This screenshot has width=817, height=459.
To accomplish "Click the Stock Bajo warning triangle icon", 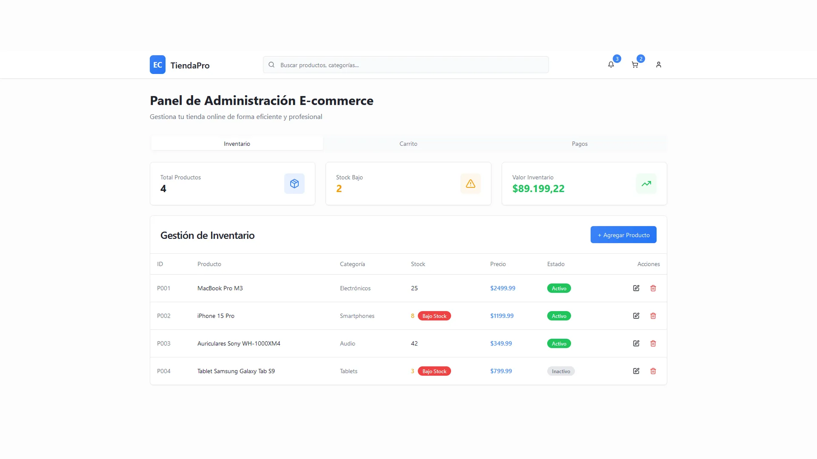I will point(470,184).
